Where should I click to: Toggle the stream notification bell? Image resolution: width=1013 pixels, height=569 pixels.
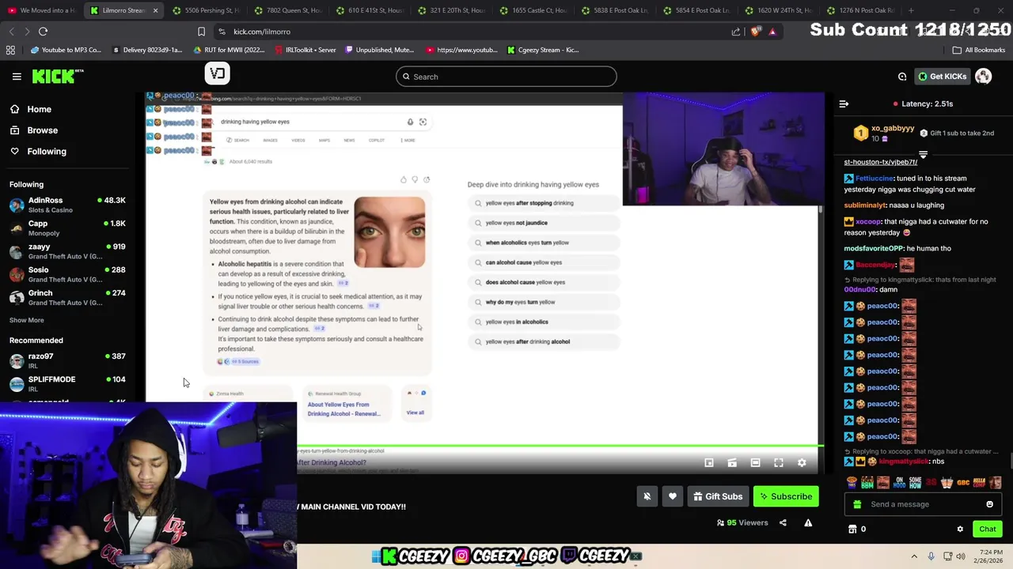click(x=647, y=496)
